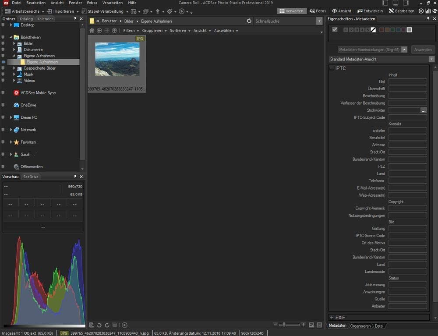Switch to the Katalog tab
This screenshot has height=336, width=438.
point(26,19)
